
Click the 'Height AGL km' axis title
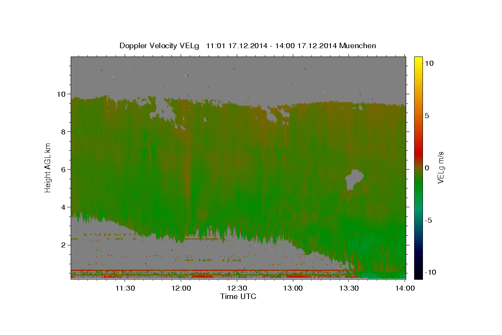tap(48, 167)
